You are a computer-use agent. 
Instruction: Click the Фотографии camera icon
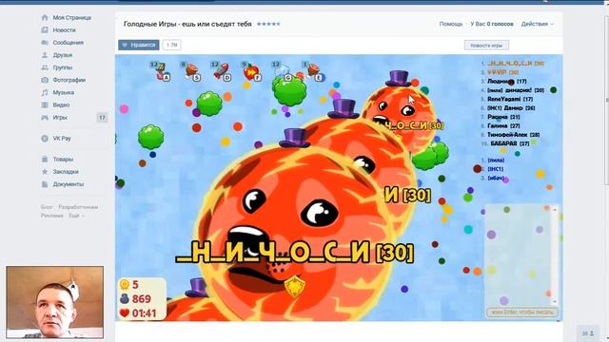coord(45,80)
